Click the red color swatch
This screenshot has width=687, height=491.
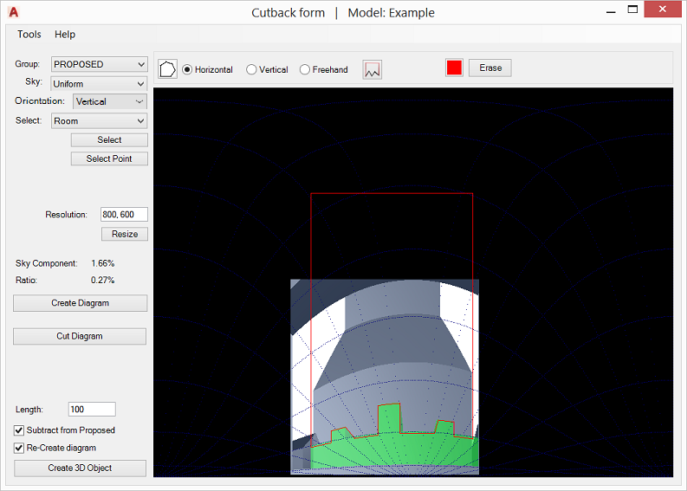click(x=454, y=68)
